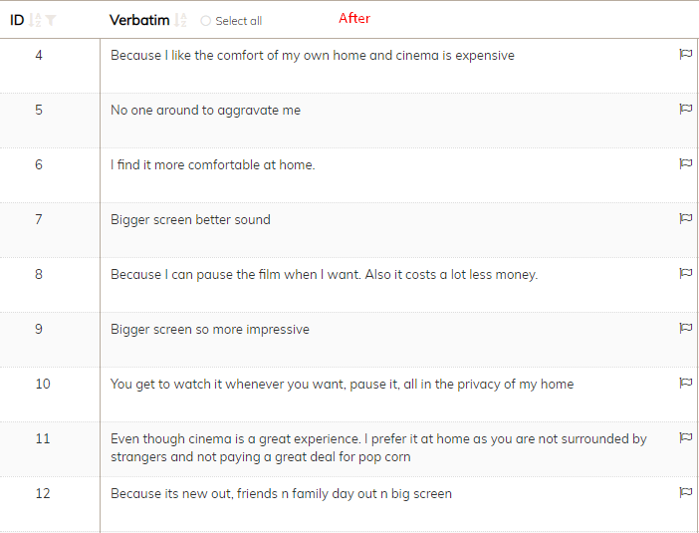Click row ID number 7
The image size is (699, 533).
point(39,219)
